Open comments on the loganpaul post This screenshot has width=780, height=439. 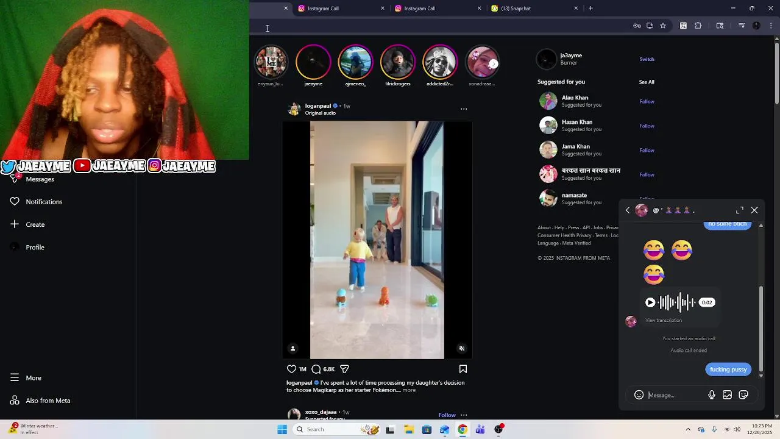tap(316, 369)
